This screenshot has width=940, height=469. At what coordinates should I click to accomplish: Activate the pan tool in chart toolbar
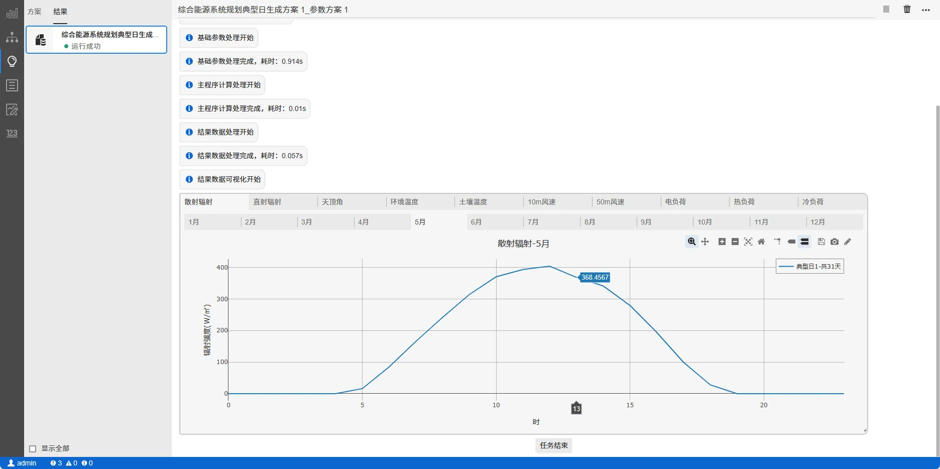[x=705, y=242]
